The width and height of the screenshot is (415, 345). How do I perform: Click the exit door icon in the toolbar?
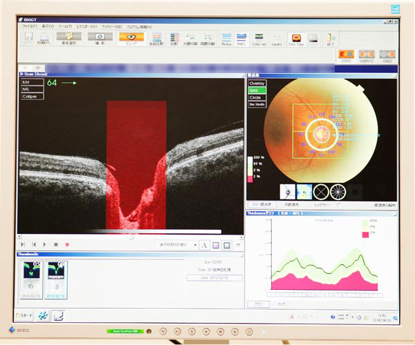(x=331, y=39)
